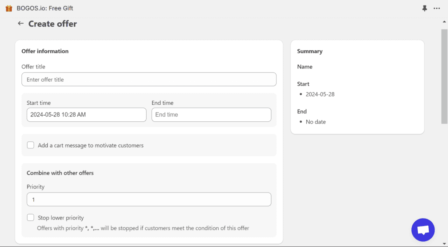Click the Offer information section heading
The width and height of the screenshot is (448, 247).
tap(45, 51)
